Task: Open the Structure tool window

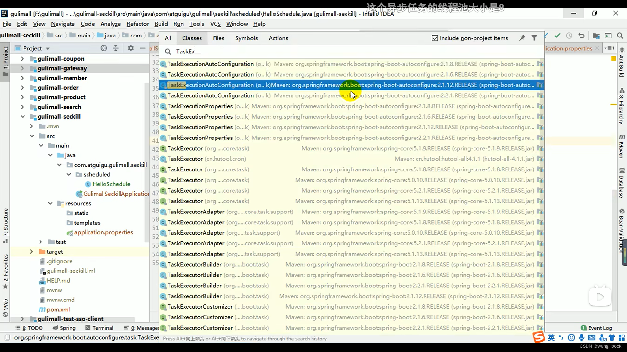Action: tap(6, 226)
